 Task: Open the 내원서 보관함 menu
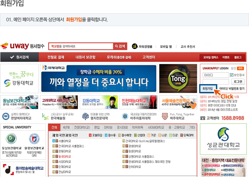coord(86,57)
